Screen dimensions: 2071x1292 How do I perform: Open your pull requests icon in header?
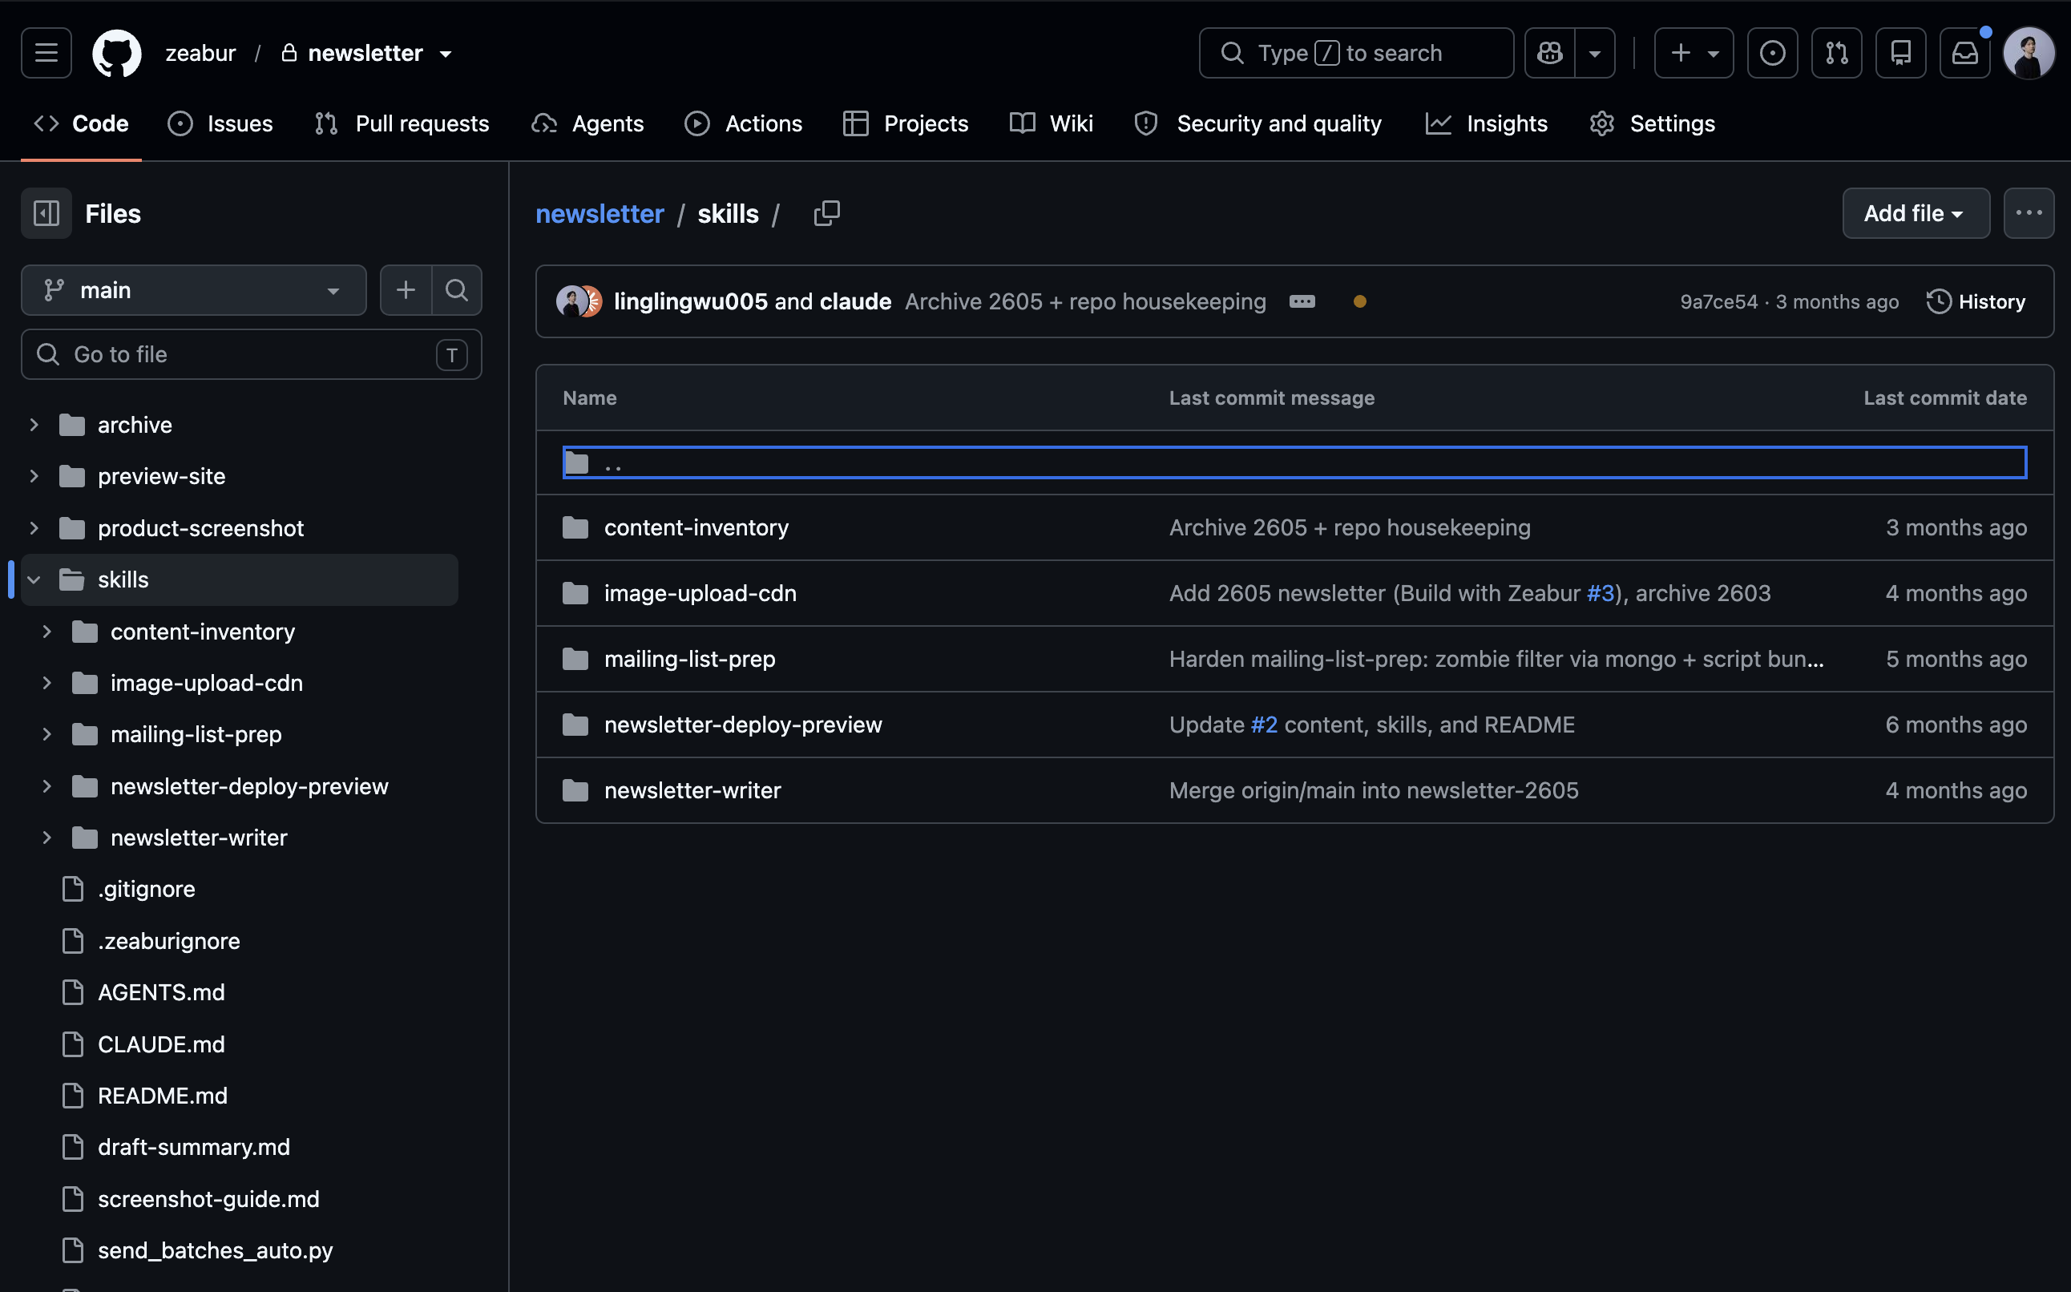tap(1837, 53)
